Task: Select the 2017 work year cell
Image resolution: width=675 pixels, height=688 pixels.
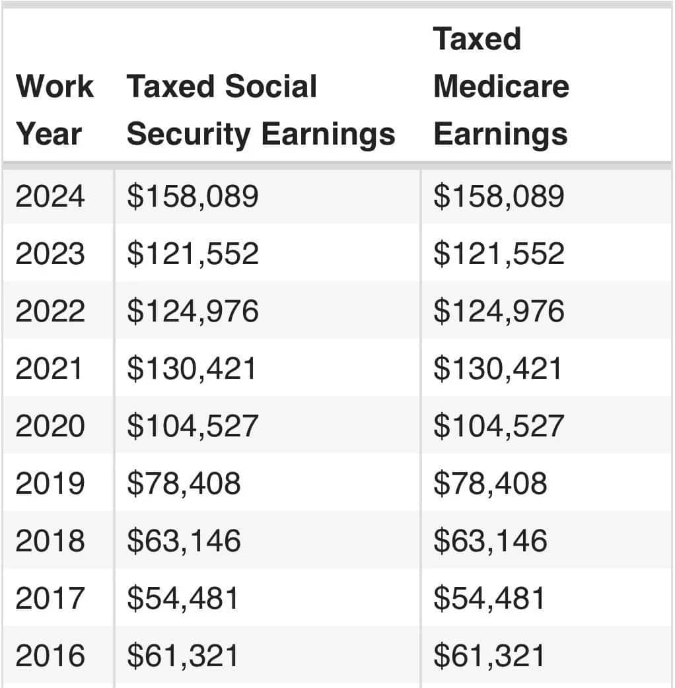Action: 51,598
